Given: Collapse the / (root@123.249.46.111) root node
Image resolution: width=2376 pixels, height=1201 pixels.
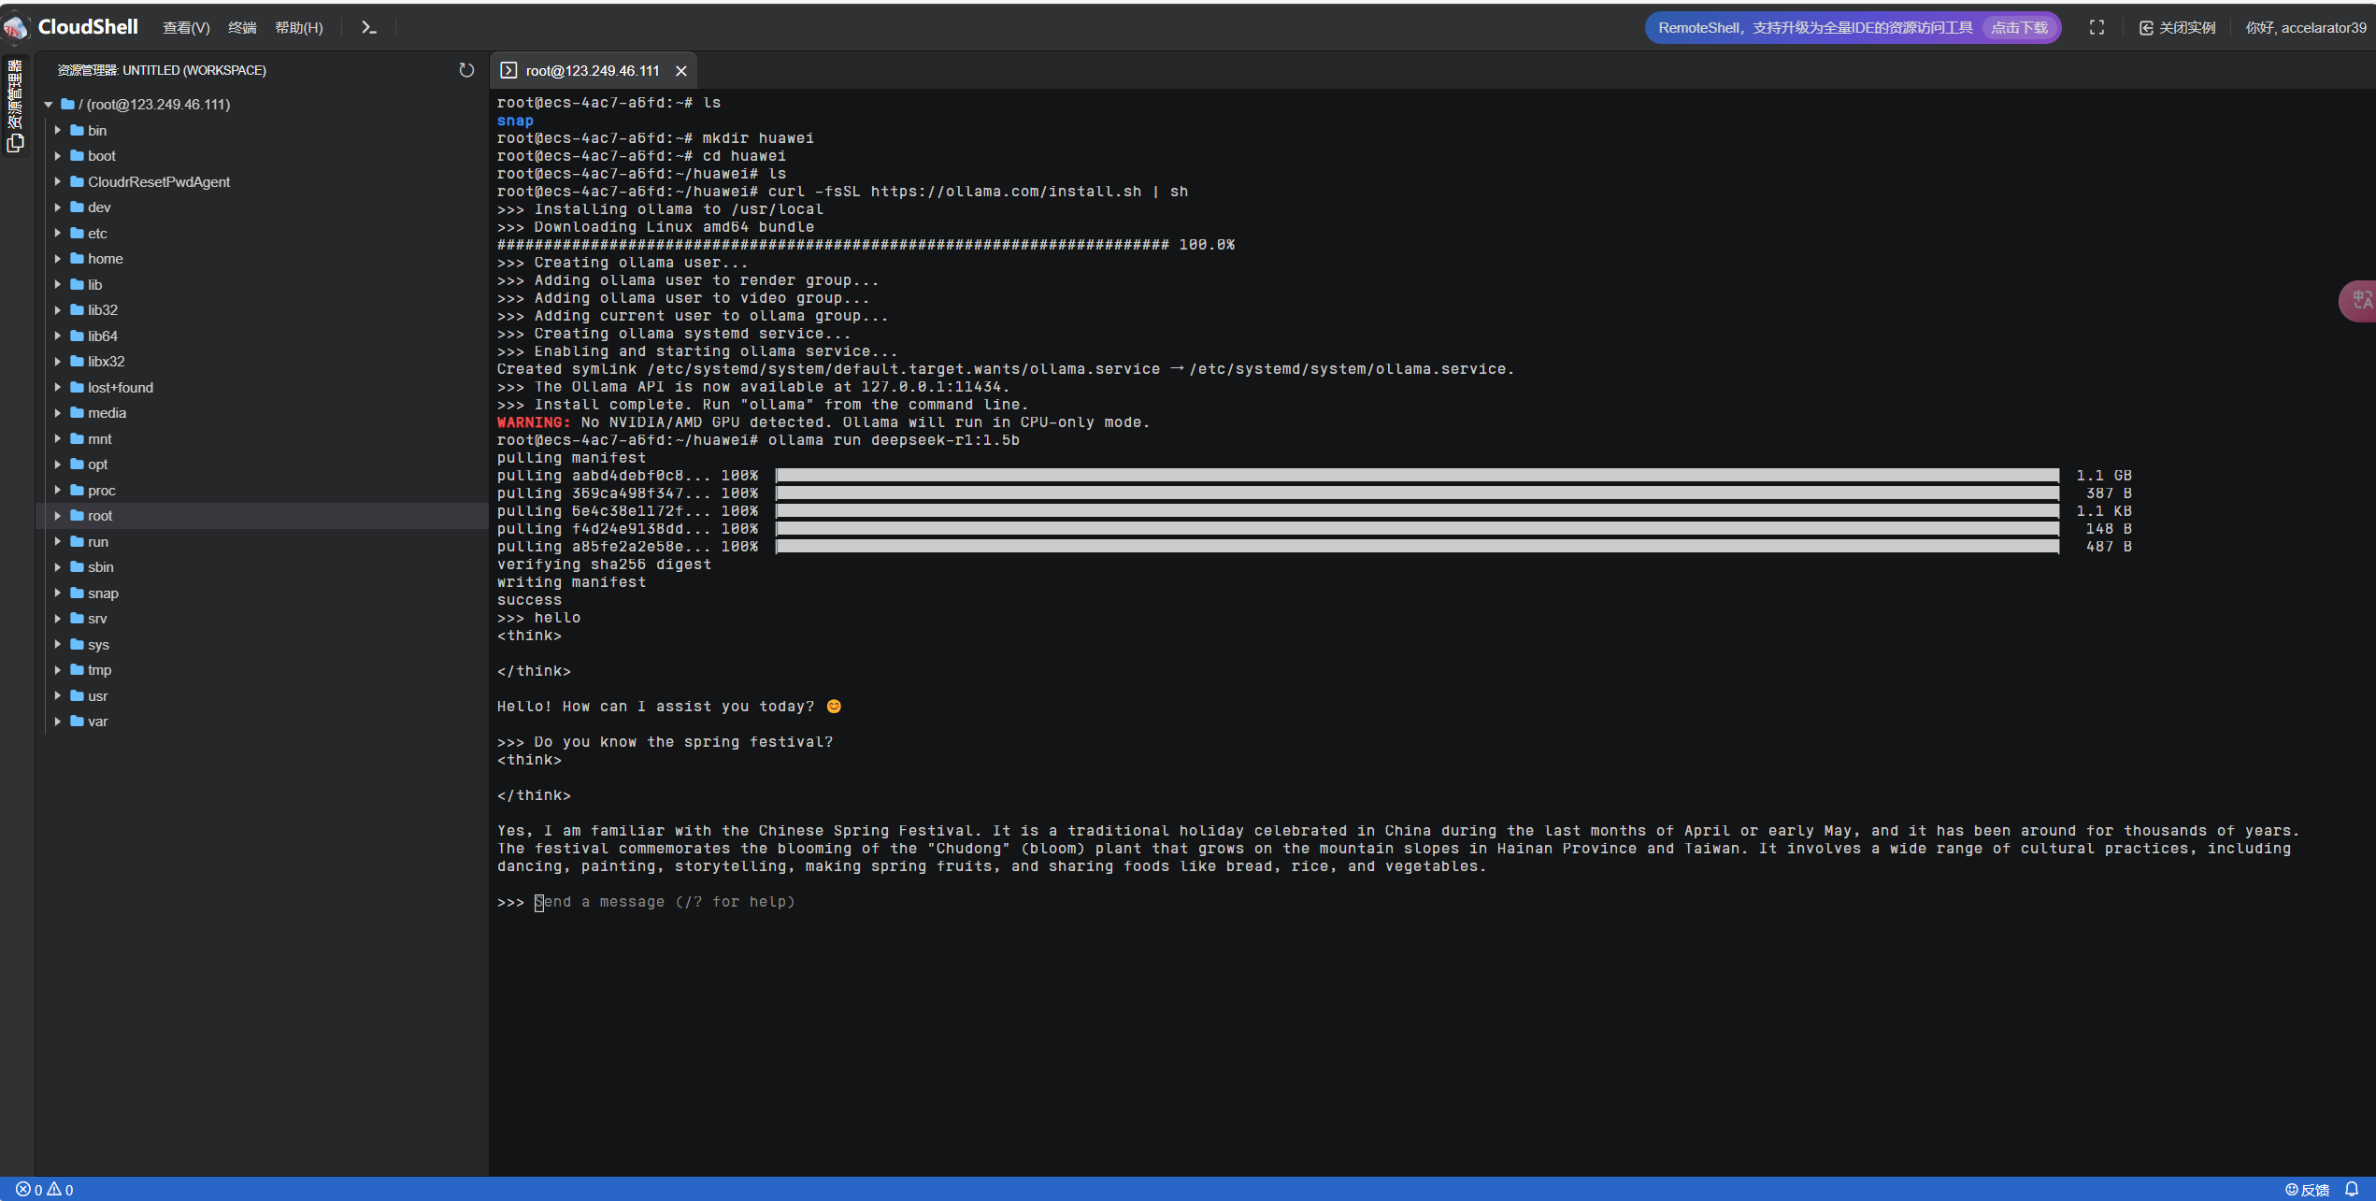Looking at the screenshot, I should (49, 105).
